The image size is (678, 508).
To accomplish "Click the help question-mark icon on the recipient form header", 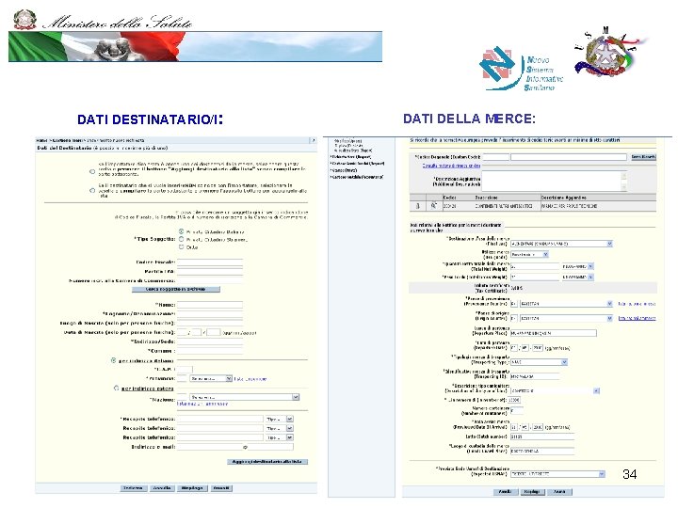I will [x=313, y=140].
